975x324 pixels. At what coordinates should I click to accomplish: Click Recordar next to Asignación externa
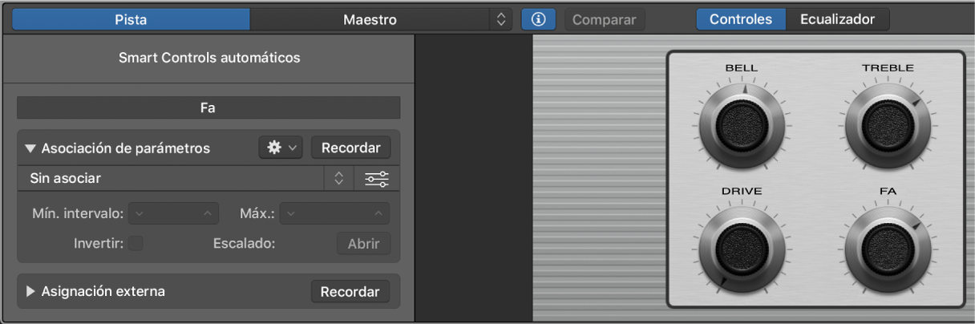coord(350,292)
